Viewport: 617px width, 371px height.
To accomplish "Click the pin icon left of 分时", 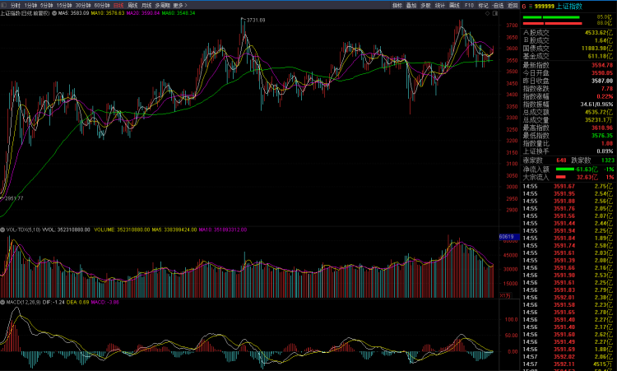I will 4,6.
